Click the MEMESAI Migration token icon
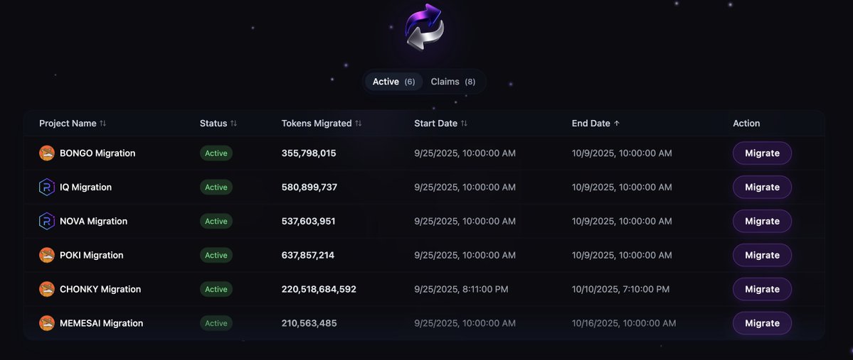853x360 pixels. coord(47,323)
